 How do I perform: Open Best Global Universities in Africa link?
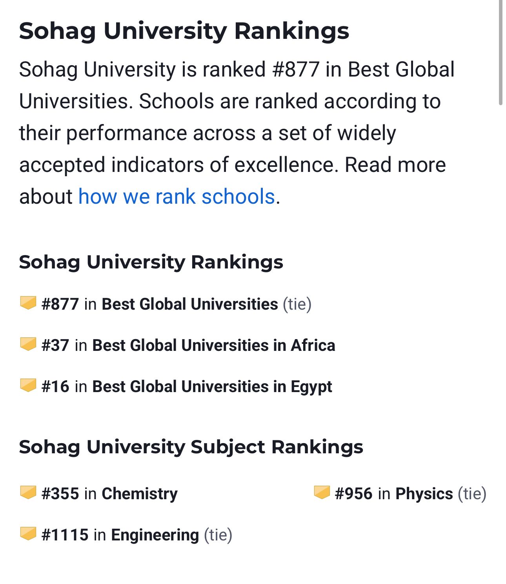tap(214, 346)
